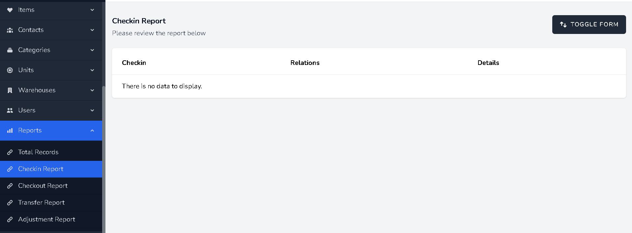Click the link icon beside Transfer Report
The image size is (632, 233).
click(x=10, y=202)
